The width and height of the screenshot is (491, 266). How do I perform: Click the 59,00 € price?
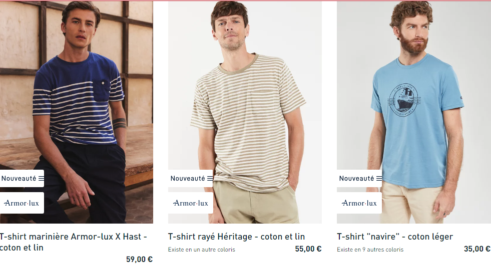(139, 259)
